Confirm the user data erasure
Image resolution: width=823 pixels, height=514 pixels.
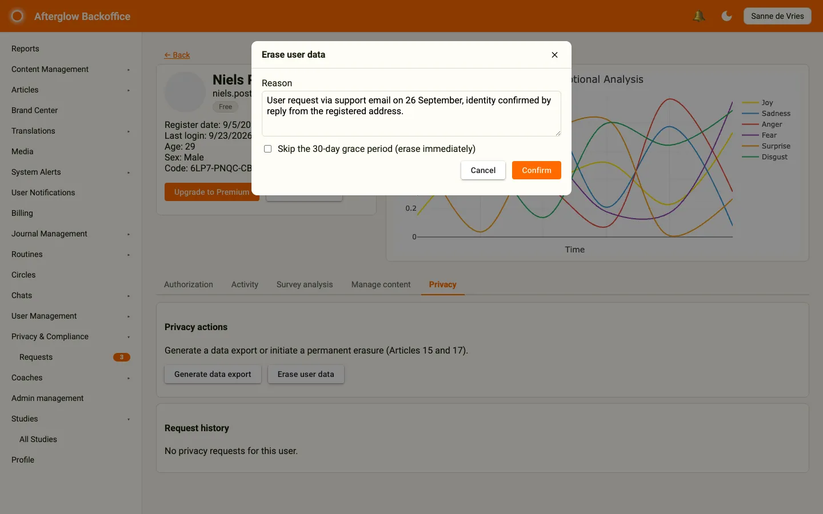(x=536, y=170)
